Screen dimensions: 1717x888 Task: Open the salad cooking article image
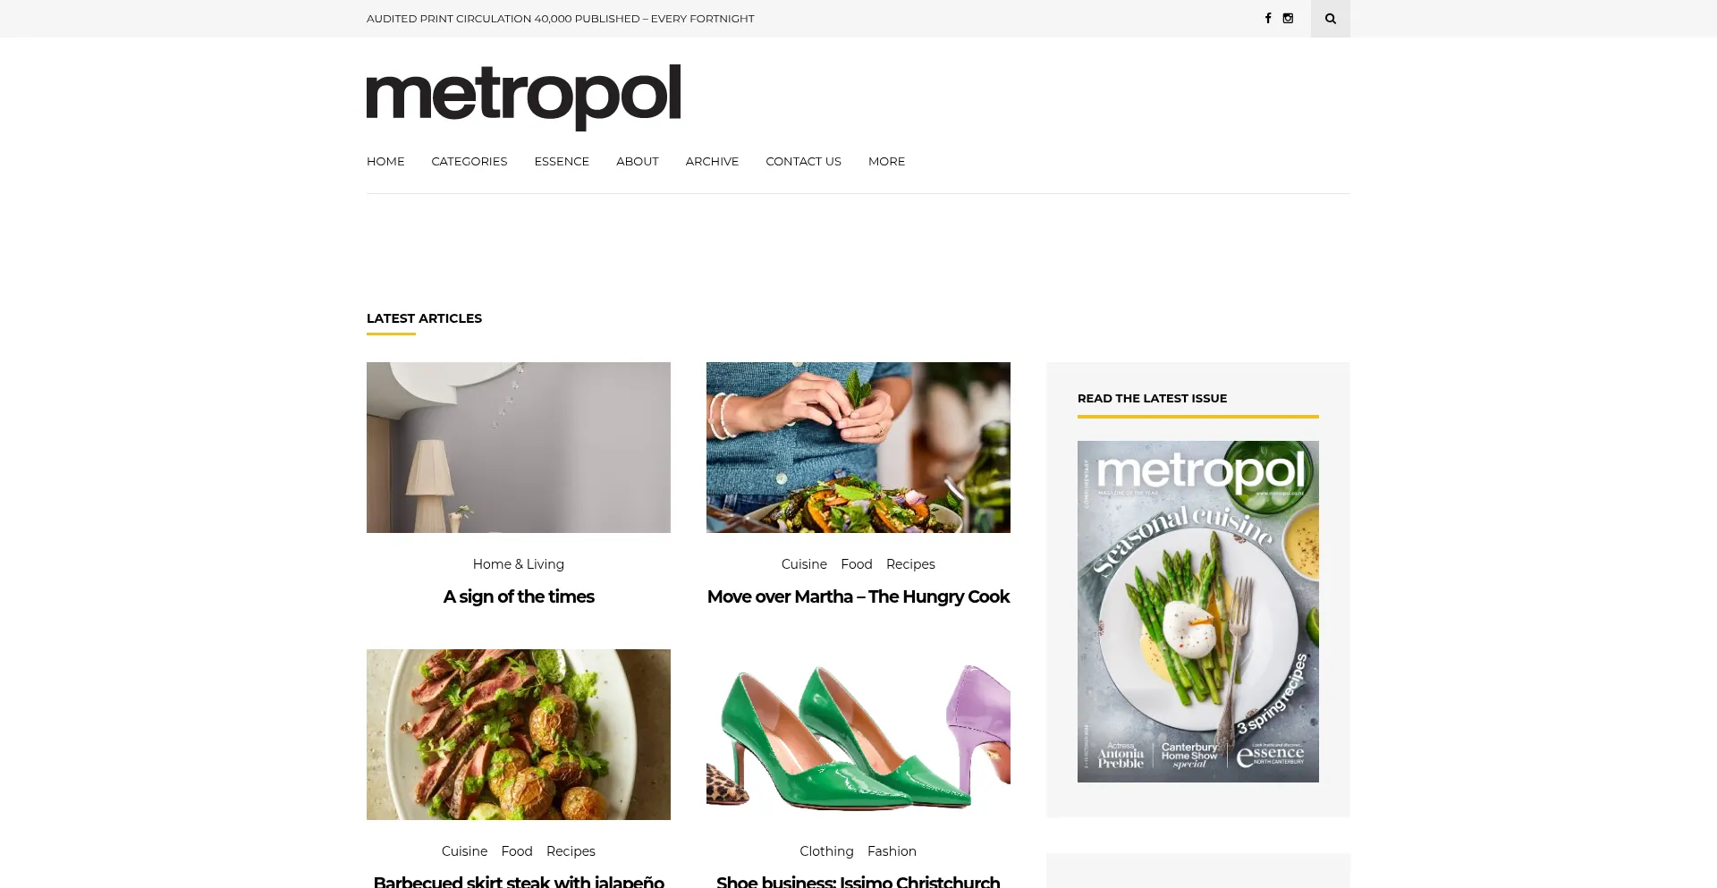(858, 447)
